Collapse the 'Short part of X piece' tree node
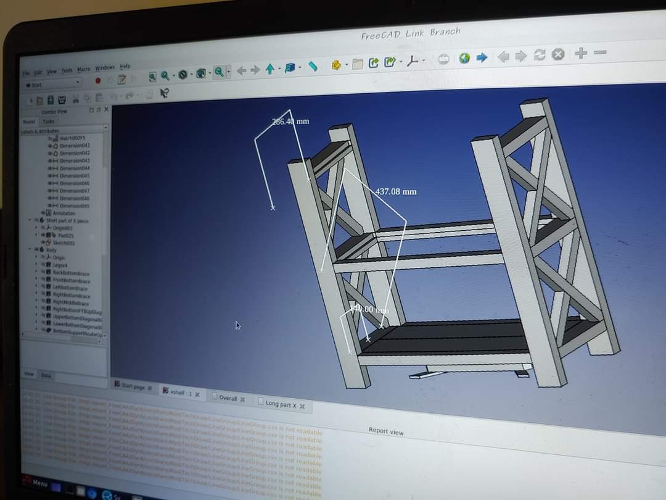 point(29,220)
